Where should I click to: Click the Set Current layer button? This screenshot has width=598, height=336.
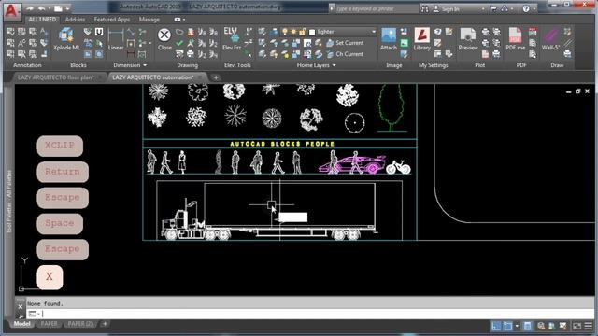[345, 43]
